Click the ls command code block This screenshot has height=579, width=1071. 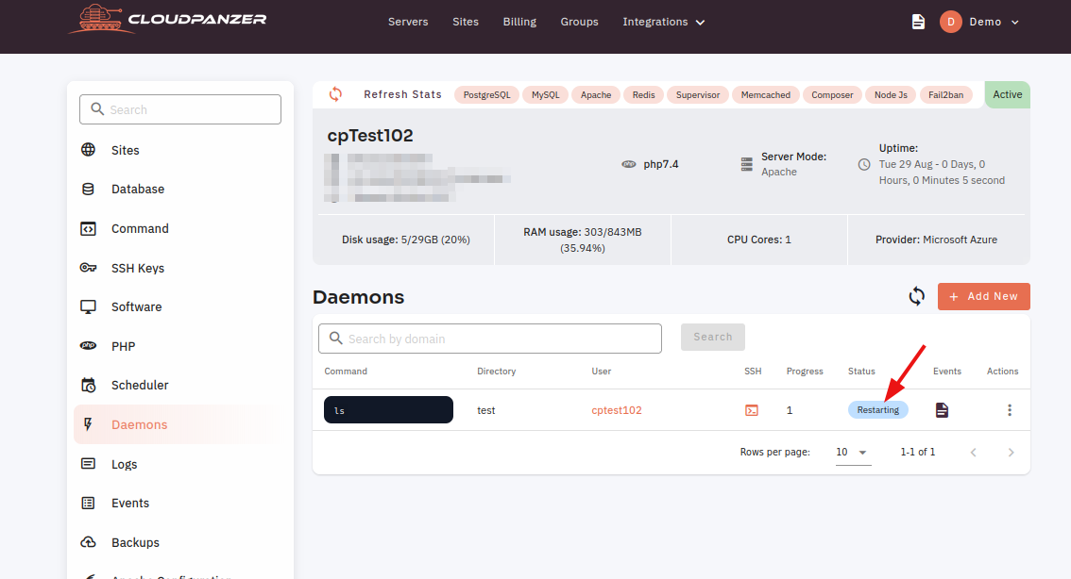tap(388, 410)
